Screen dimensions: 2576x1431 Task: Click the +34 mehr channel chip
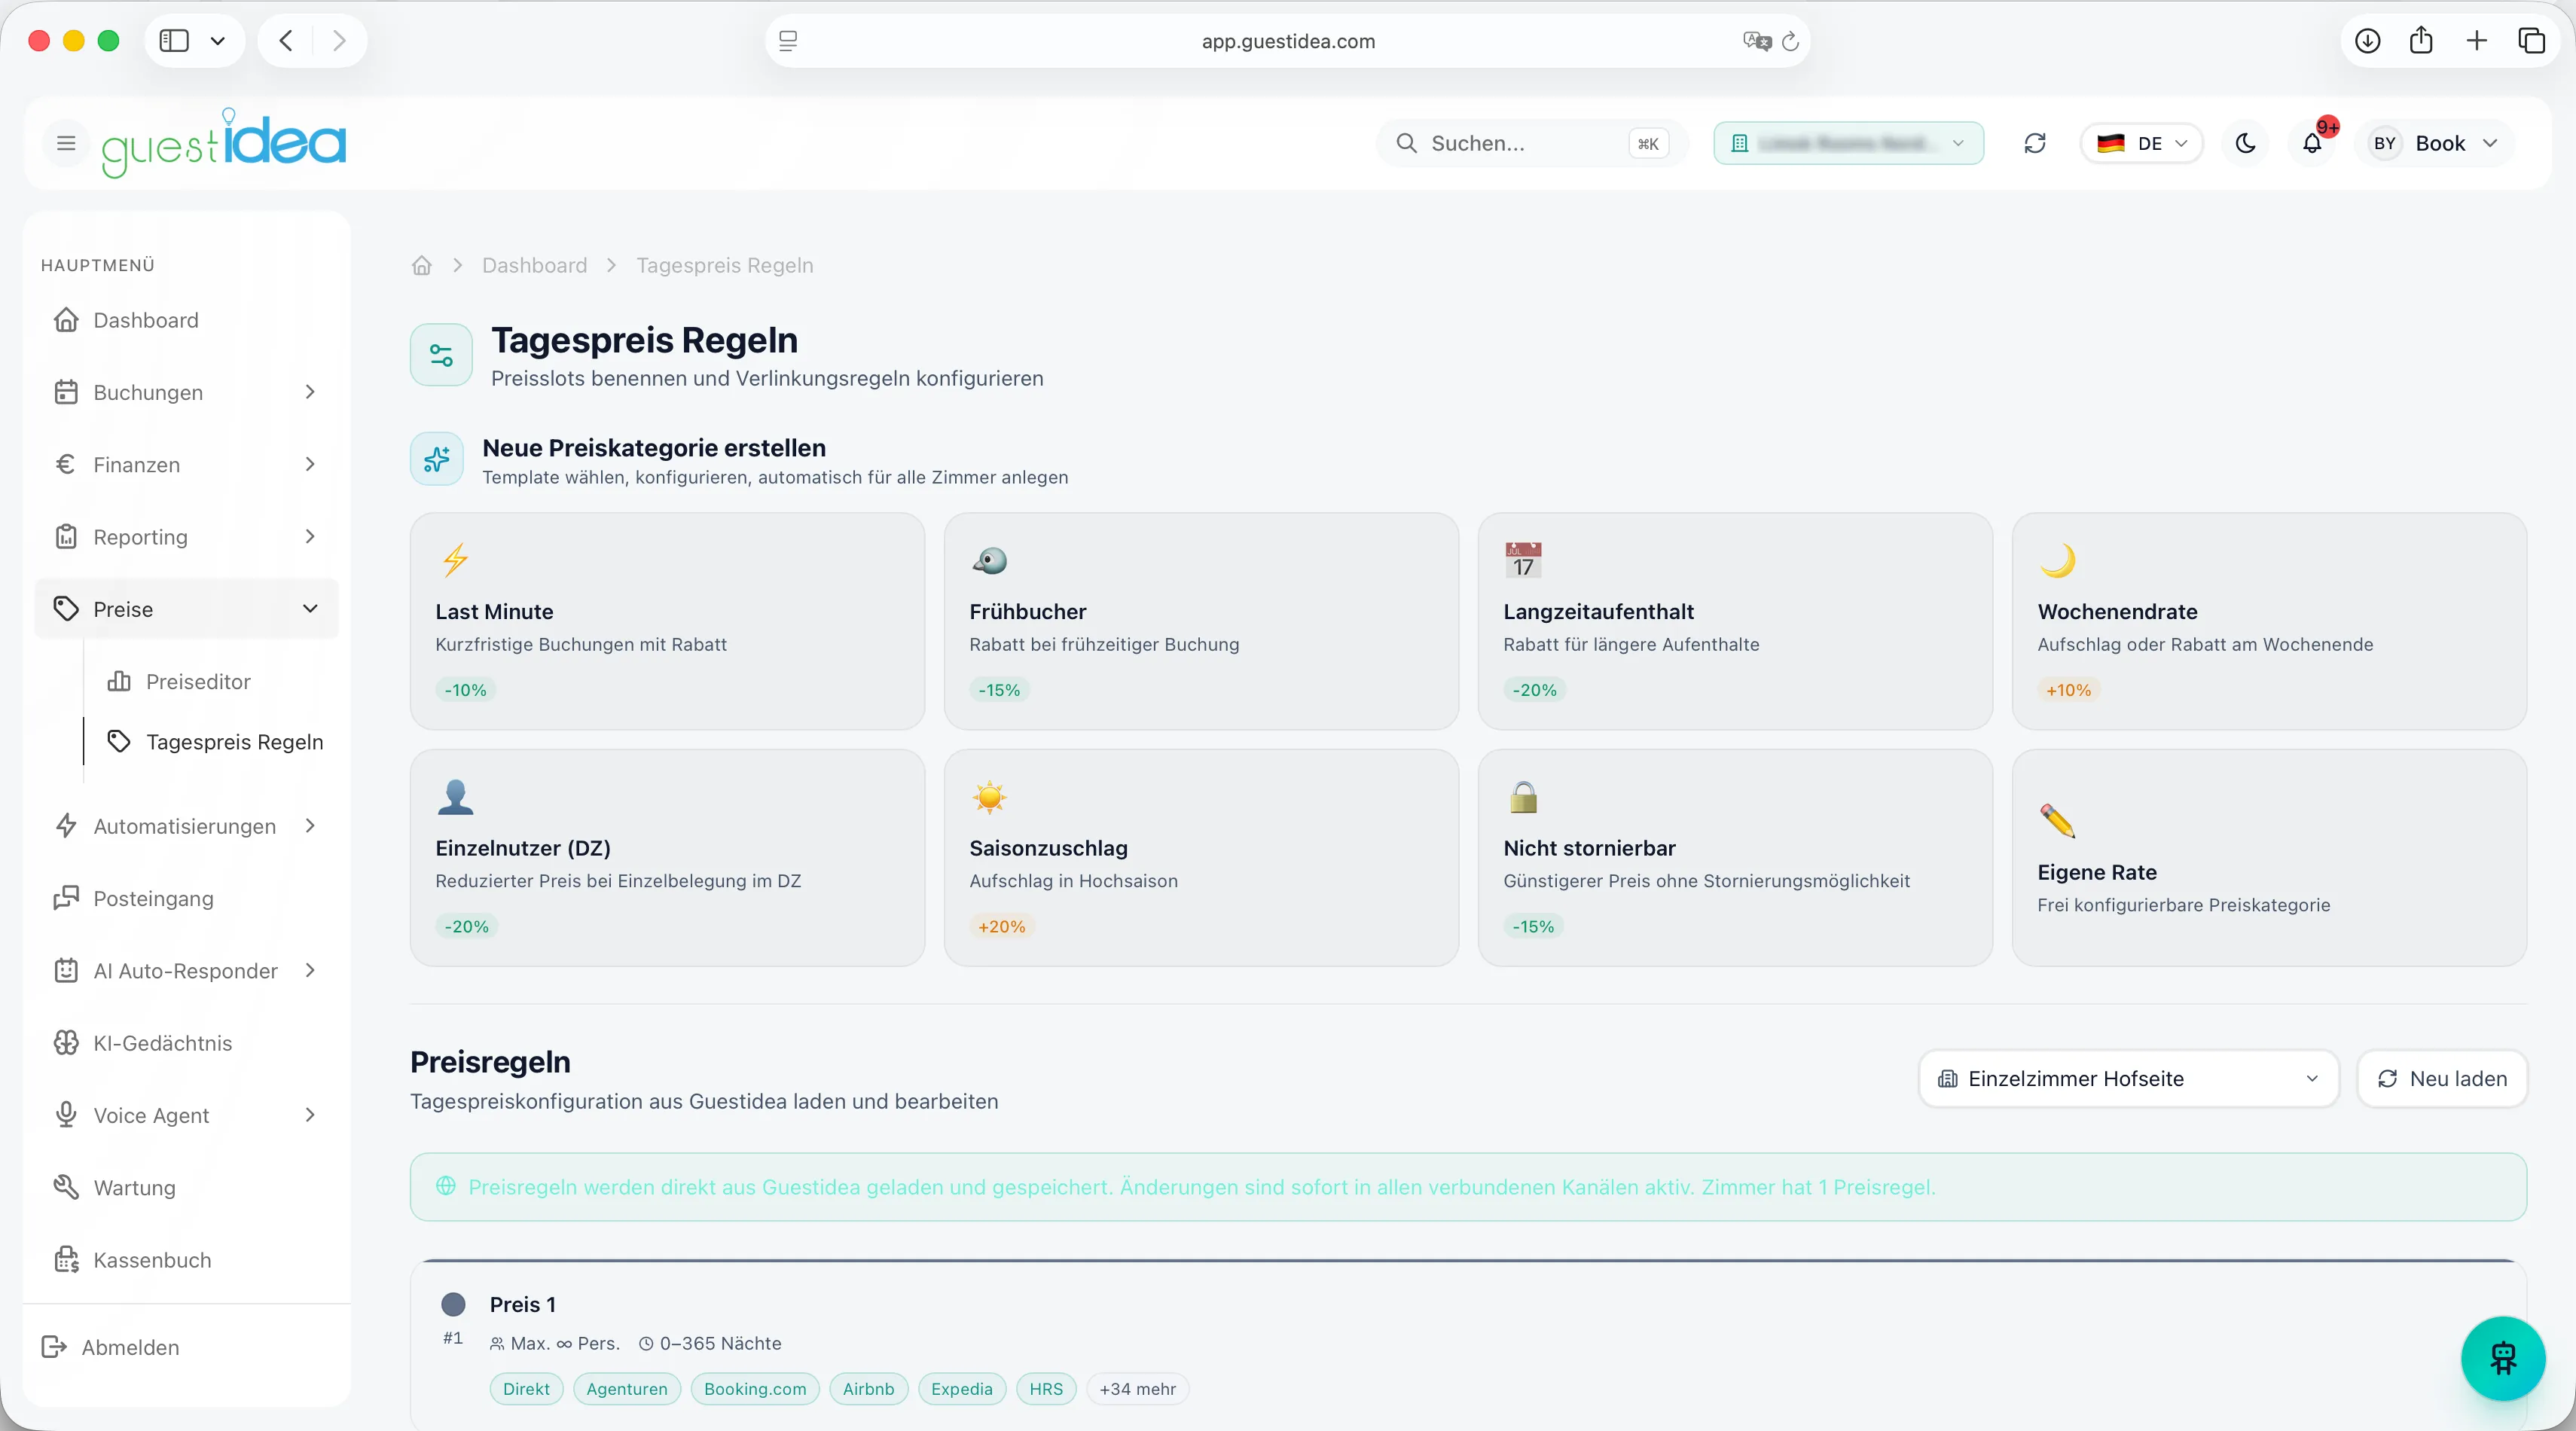(x=1137, y=1389)
